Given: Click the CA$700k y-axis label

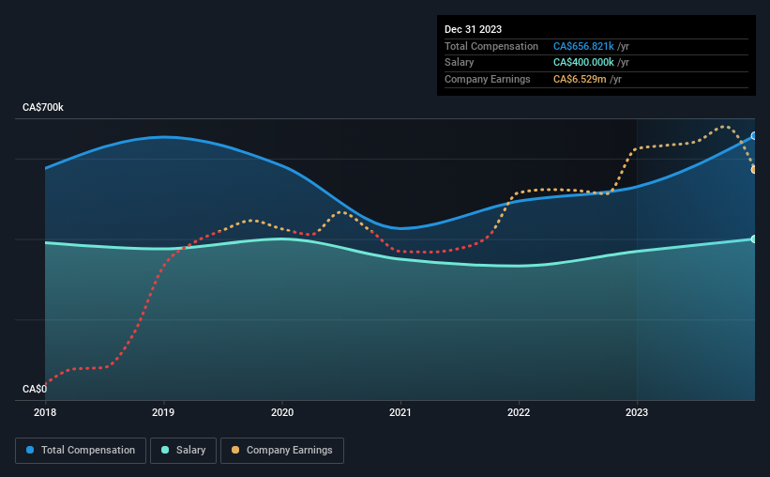Looking at the screenshot, I should tap(43, 107).
